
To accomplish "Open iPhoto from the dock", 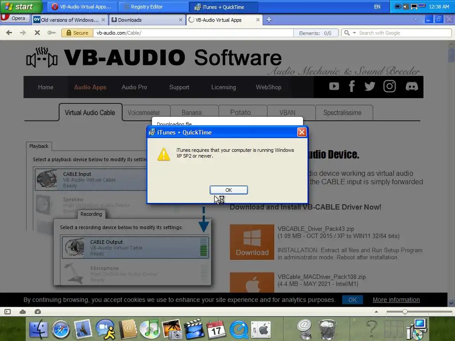I will click(x=172, y=329).
